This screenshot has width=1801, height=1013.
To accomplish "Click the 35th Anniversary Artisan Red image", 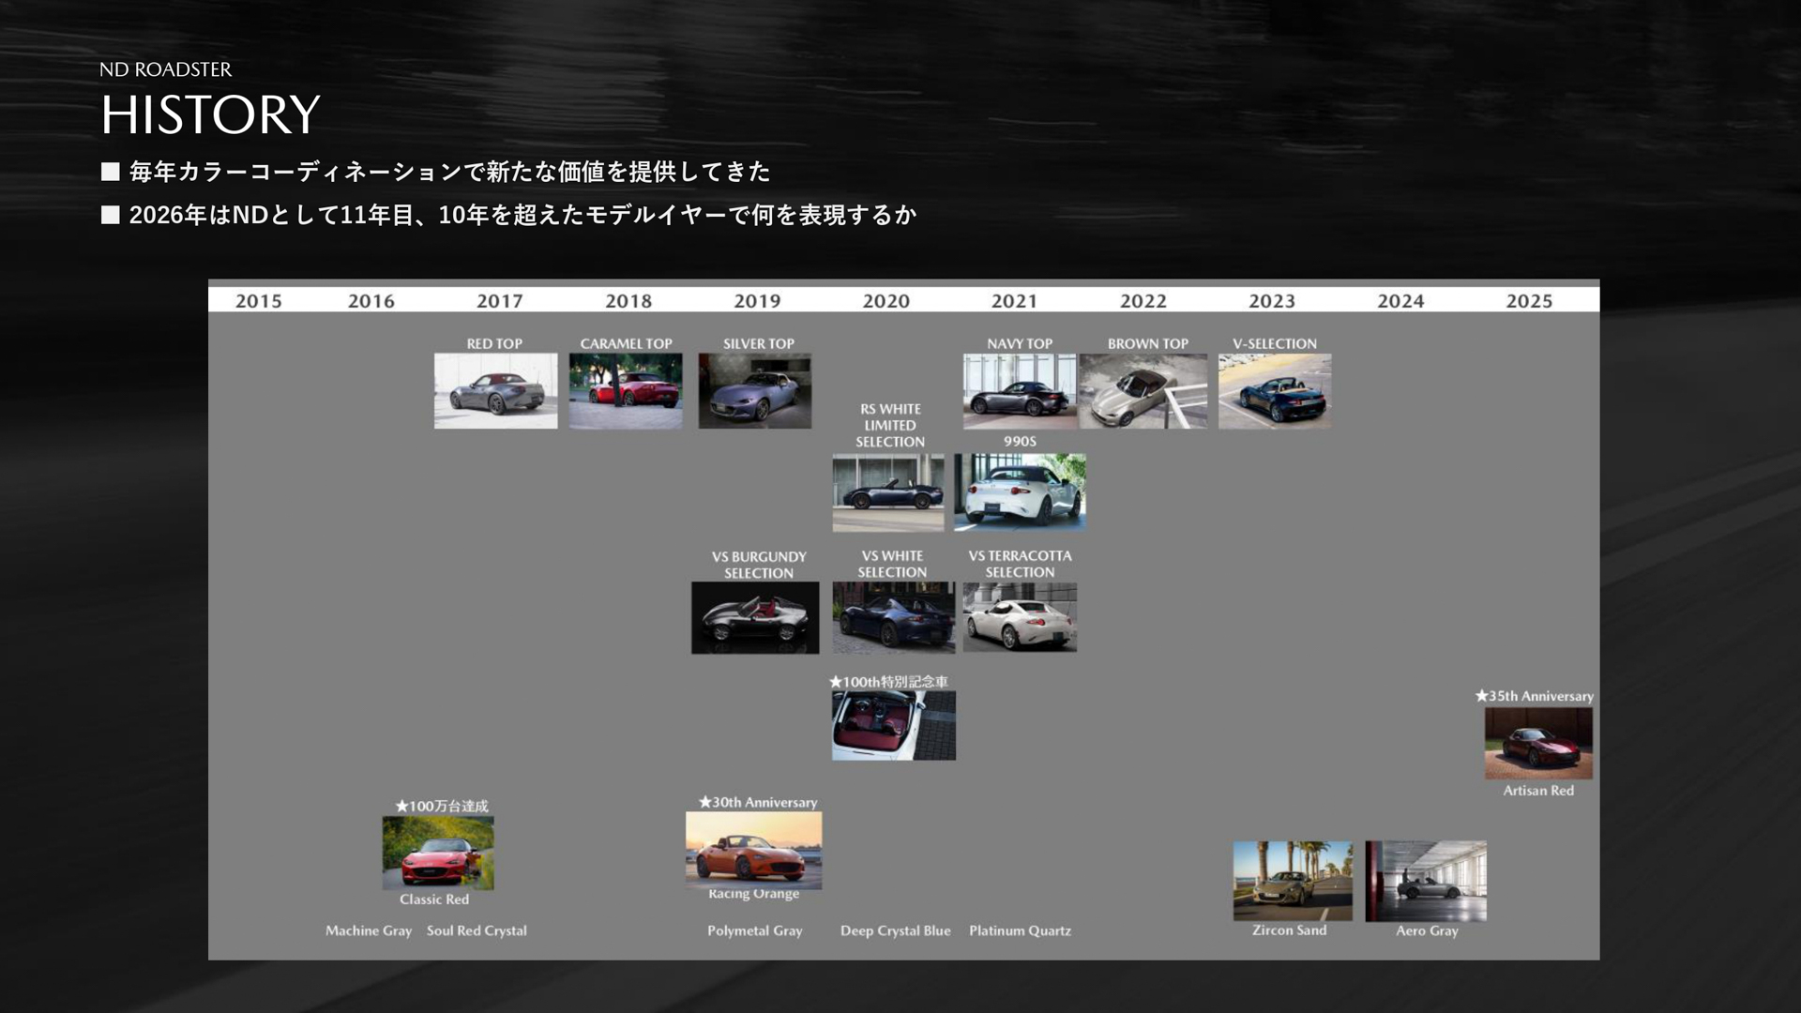I will (x=1538, y=744).
